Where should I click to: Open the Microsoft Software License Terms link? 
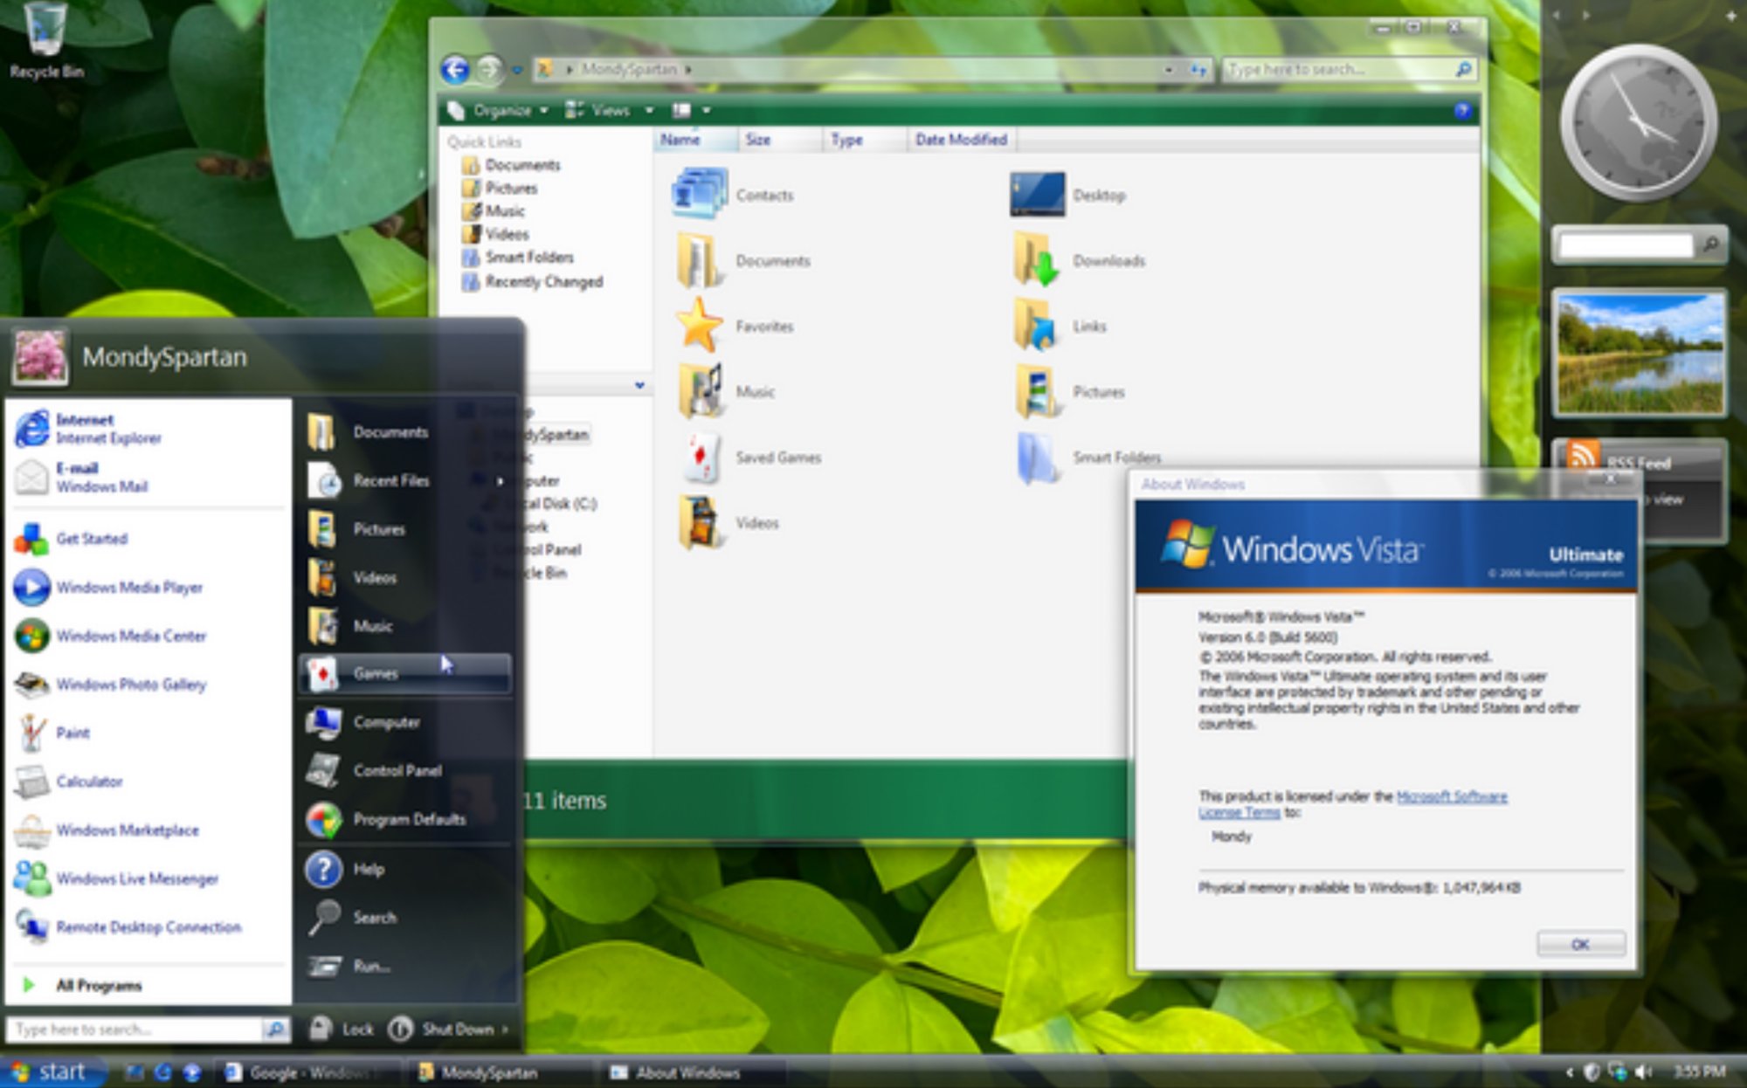tap(1451, 796)
